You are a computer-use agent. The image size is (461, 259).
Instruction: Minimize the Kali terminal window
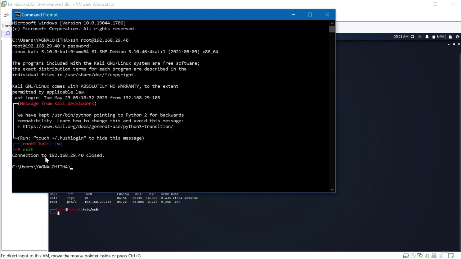[x=449, y=44]
